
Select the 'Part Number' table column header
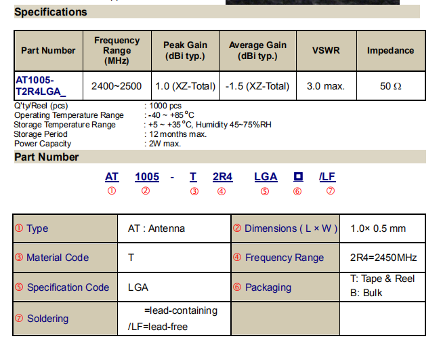(48, 51)
